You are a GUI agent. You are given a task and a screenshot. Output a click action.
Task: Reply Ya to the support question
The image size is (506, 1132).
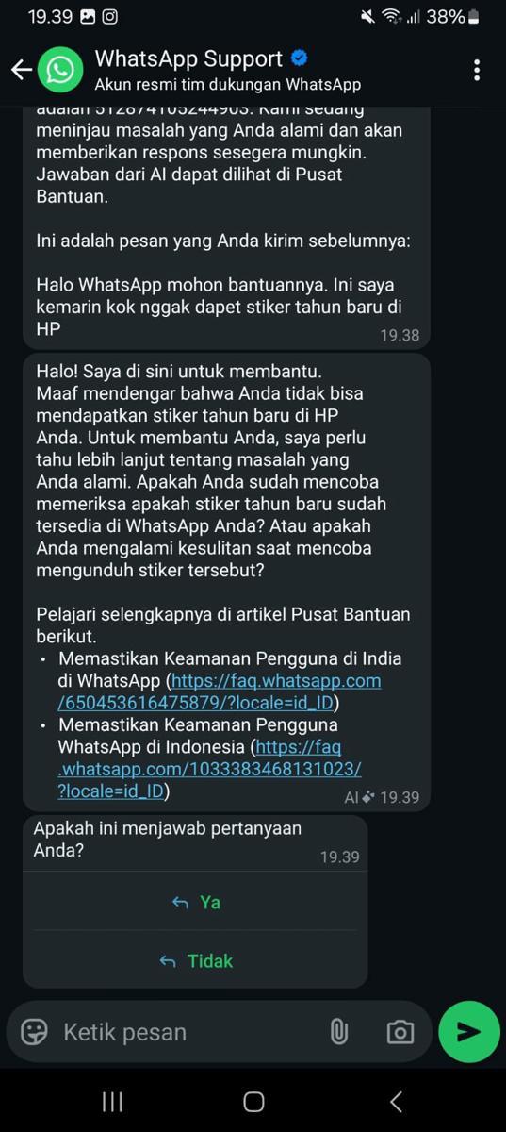(196, 903)
